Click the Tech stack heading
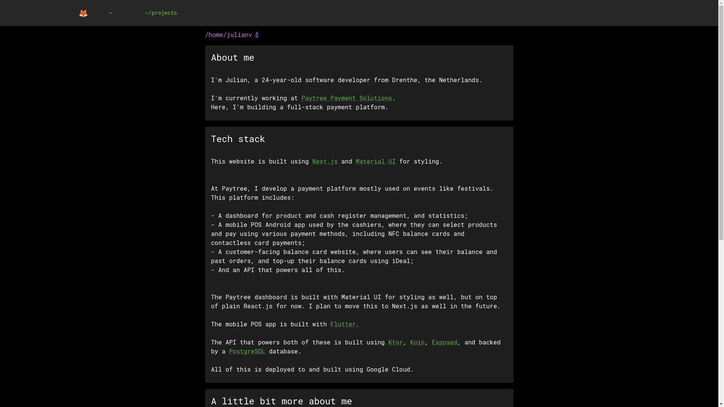Image resolution: width=724 pixels, height=407 pixels. [238, 139]
